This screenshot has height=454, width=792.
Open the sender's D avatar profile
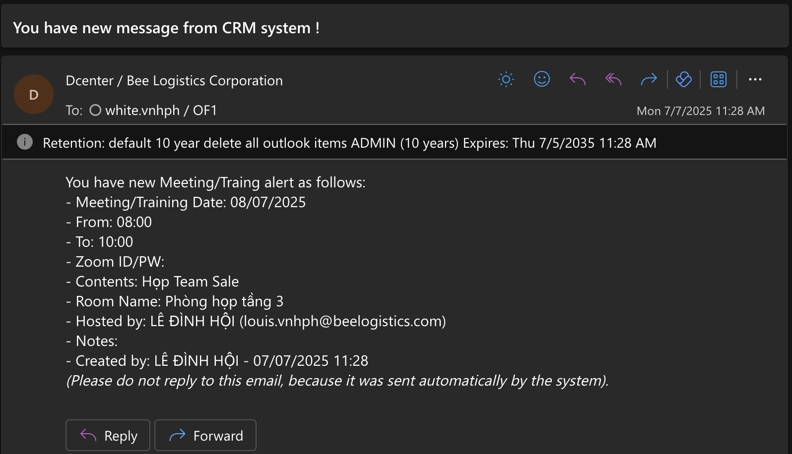click(x=34, y=94)
